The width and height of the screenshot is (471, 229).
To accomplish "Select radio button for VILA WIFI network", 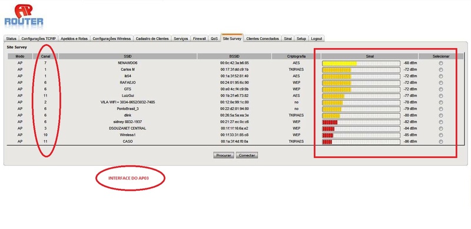I will coord(440,102).
